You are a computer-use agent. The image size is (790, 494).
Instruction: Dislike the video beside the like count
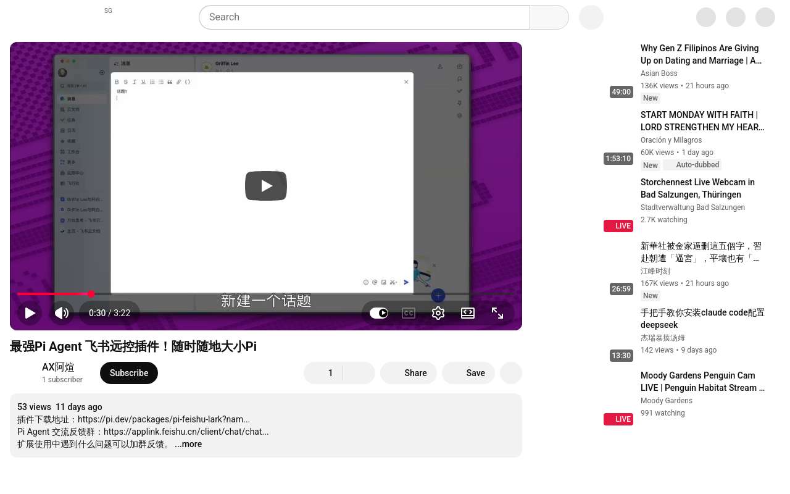pyautogui.click(x=359, y=373)
